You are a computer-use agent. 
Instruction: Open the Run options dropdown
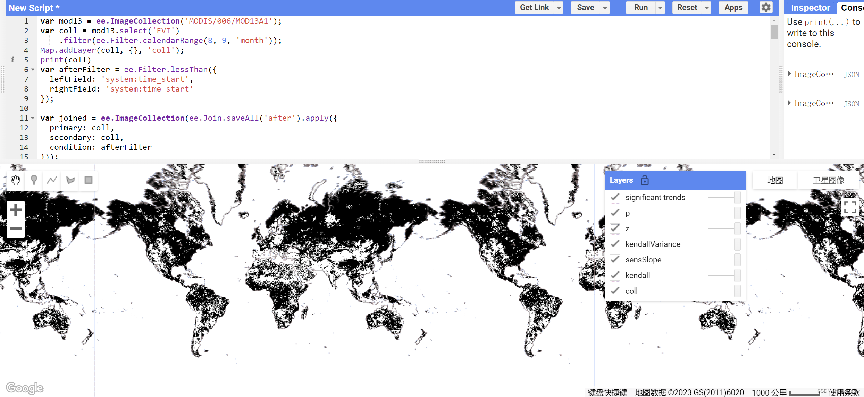coord(660,7)
